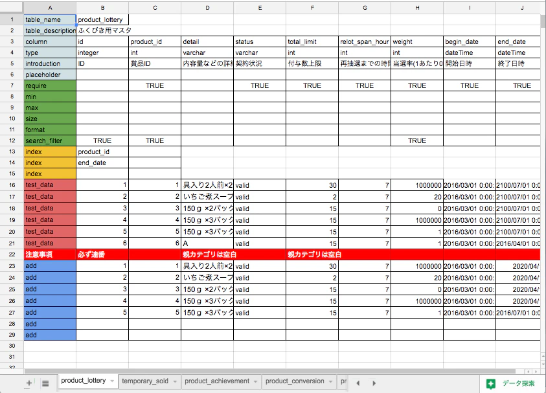Select the 付与数上限 introduction cell
The width and height of the screenshot is (546, 393).
[312, 63]
